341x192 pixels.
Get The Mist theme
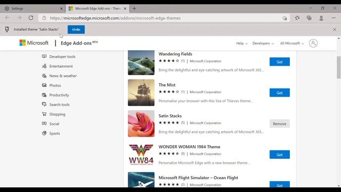pyautogui.click(x=279, y=93)
